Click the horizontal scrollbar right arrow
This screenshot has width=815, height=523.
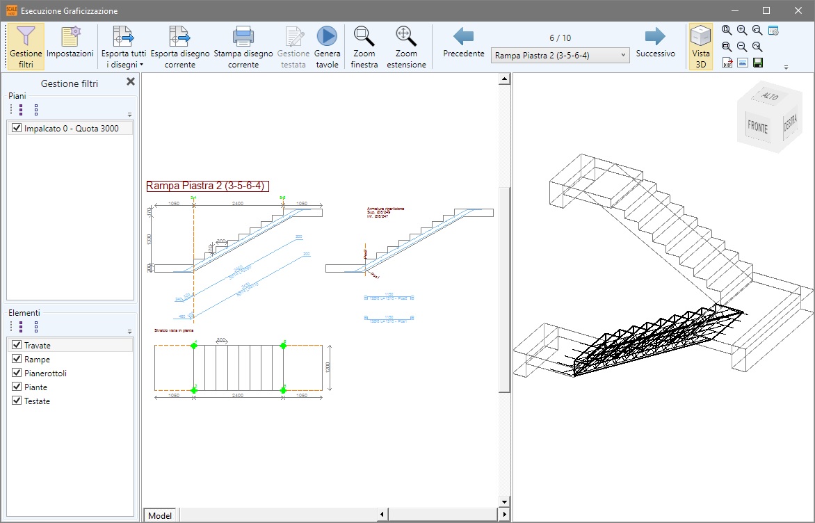pyautogui.click(x=503, y=515)
